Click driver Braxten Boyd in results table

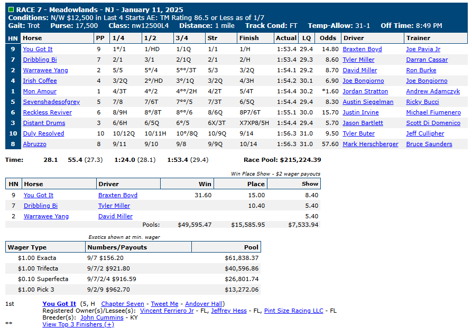coord(362,49)
